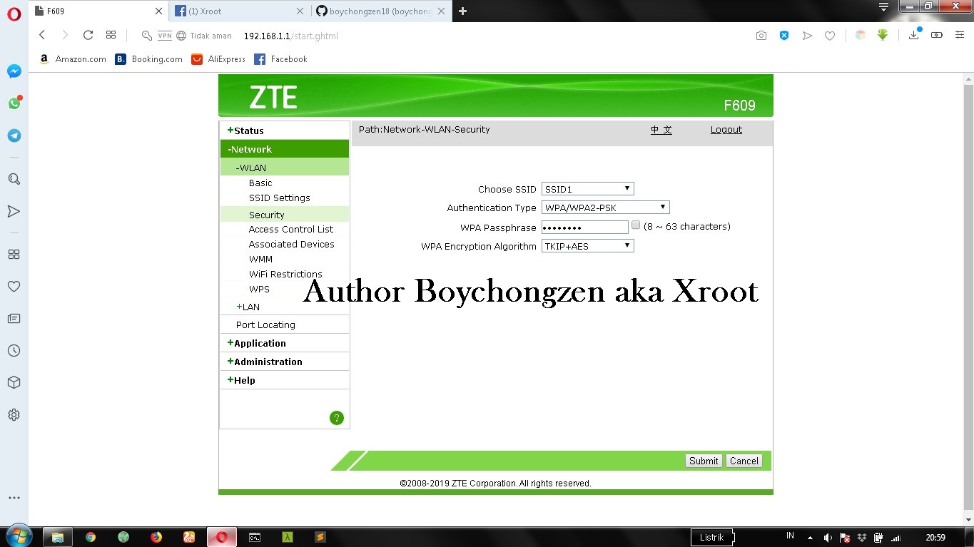The width and height of the screenshot is (974, 547).
Task: Click the Opera menu logo
Action: click(x=14, y=14)
